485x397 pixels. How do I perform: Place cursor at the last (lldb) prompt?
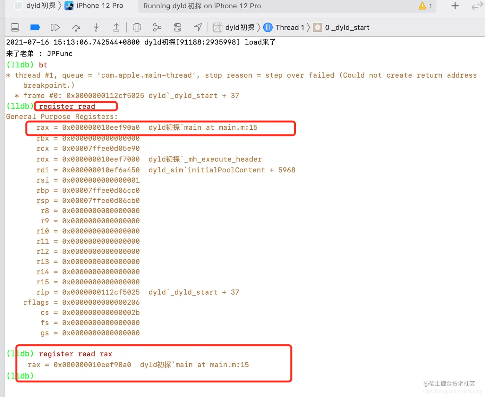click(x=20, y=376)
